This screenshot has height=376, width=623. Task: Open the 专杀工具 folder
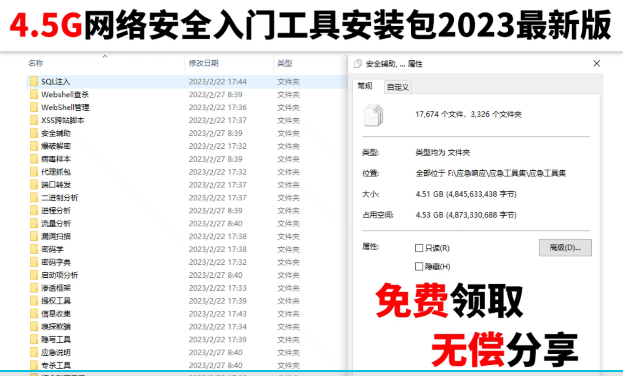click(56, 365)
